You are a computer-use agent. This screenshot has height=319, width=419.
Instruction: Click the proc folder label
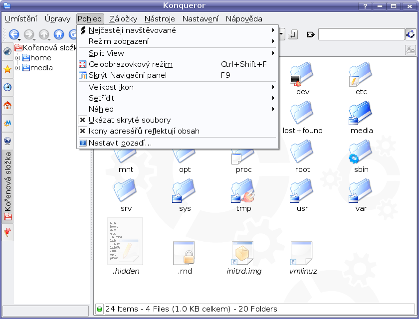point(244,169)
